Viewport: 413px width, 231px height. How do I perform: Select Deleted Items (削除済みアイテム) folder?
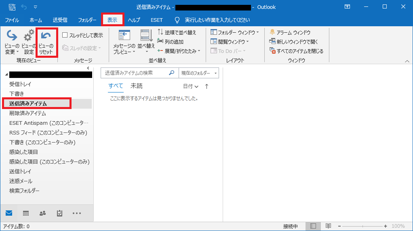[x=27, y=113]
